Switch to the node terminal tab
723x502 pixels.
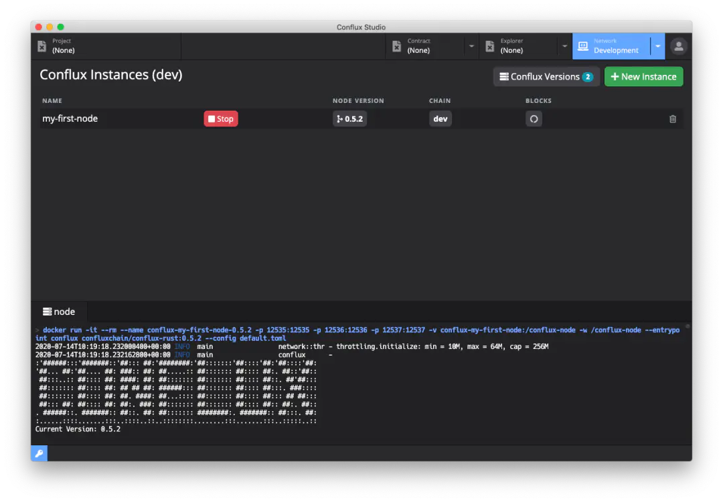(59, 311)
